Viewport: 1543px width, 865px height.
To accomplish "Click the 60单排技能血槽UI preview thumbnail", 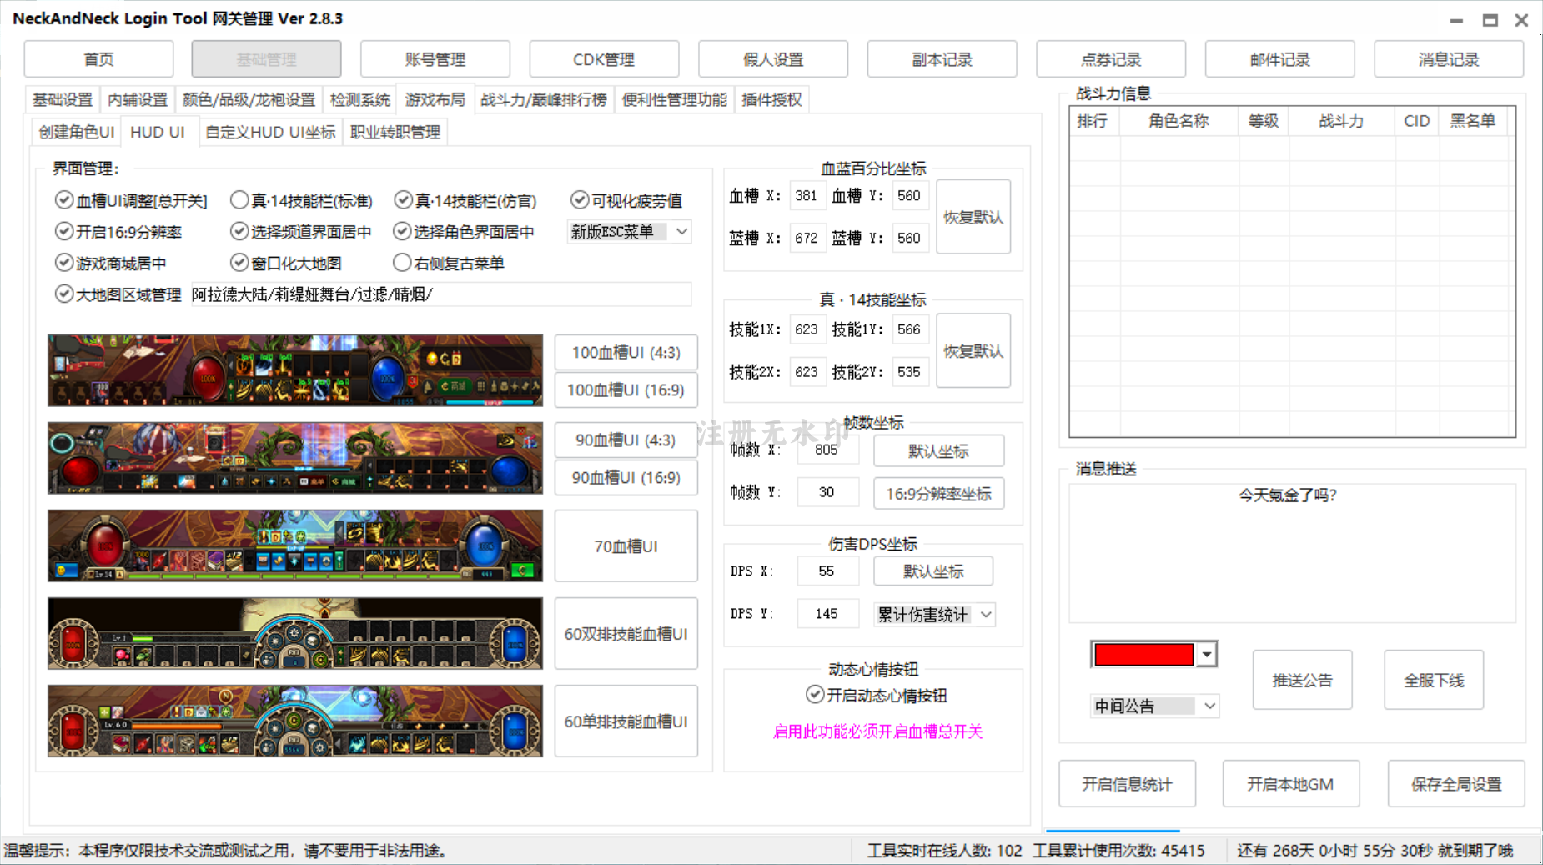I will (x=295, y=721).
